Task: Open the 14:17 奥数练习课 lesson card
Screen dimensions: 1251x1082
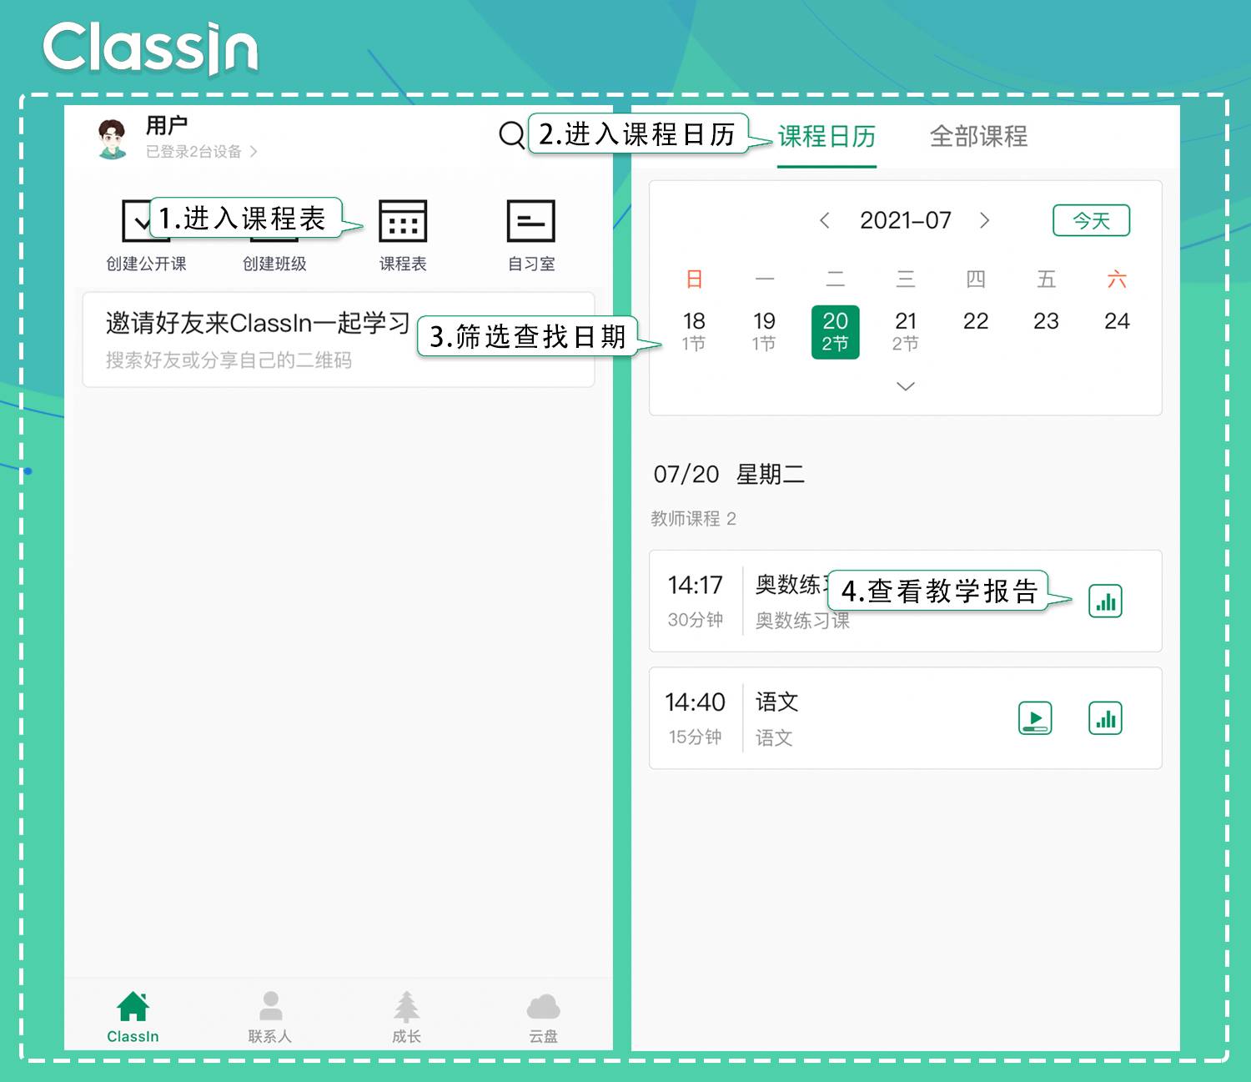Action: pos(905,601)
